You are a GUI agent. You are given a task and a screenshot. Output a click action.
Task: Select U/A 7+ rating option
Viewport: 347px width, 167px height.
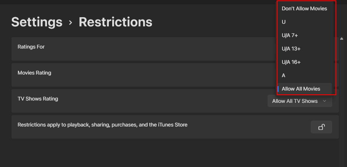[290, 35]
